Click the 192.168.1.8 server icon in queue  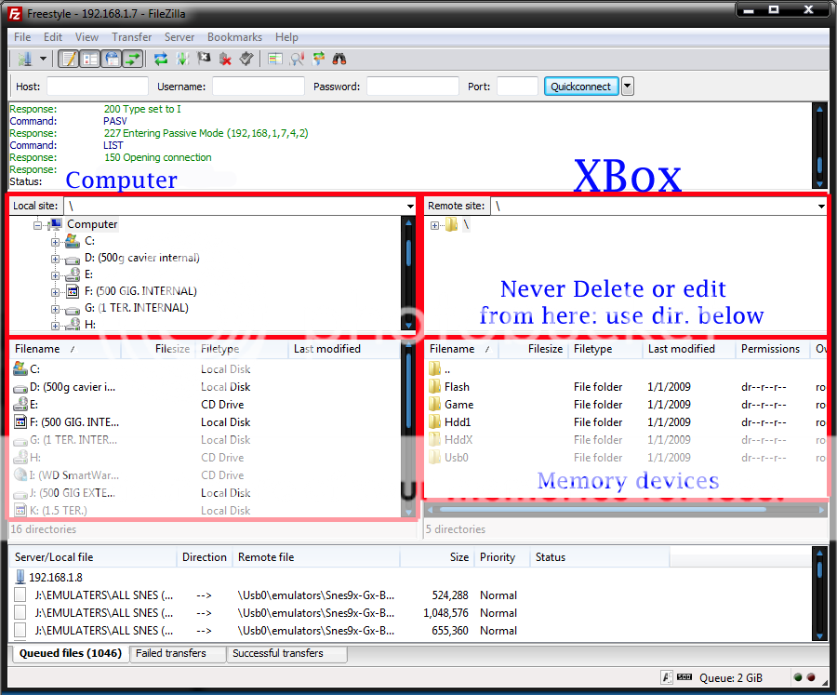coord(20,577)
